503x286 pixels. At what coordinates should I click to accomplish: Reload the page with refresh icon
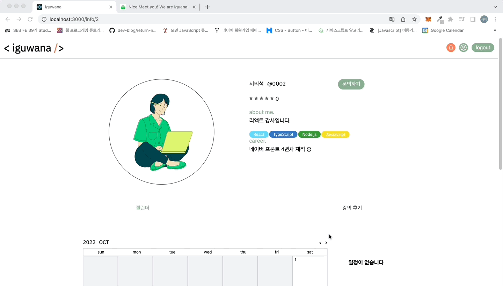point(30,19)
